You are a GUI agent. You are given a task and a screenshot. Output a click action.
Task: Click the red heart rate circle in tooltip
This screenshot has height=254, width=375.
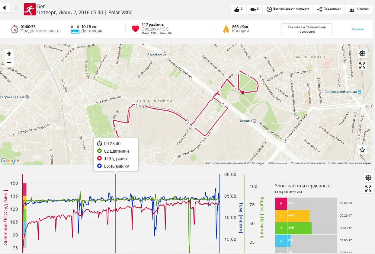[99, 158]
